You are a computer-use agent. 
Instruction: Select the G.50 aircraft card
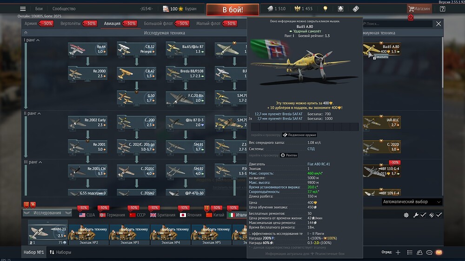(136, 98)
